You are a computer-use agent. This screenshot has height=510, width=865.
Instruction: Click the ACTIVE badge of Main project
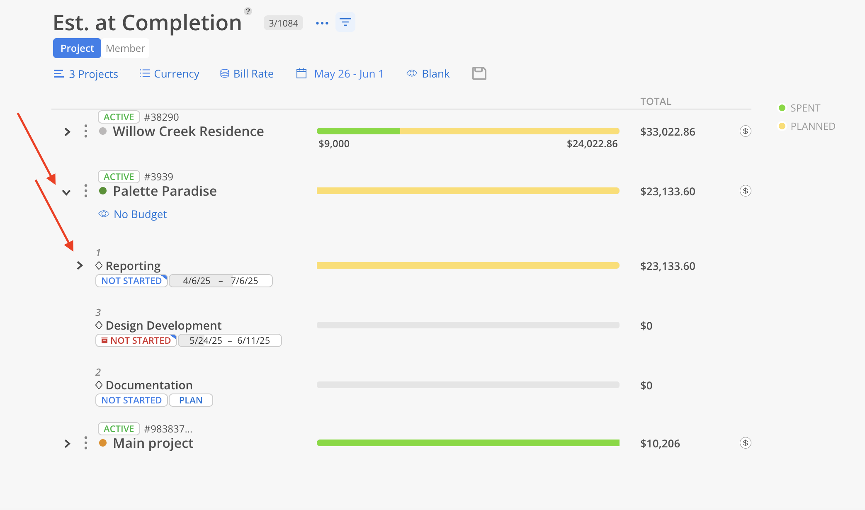pos(119,429)
